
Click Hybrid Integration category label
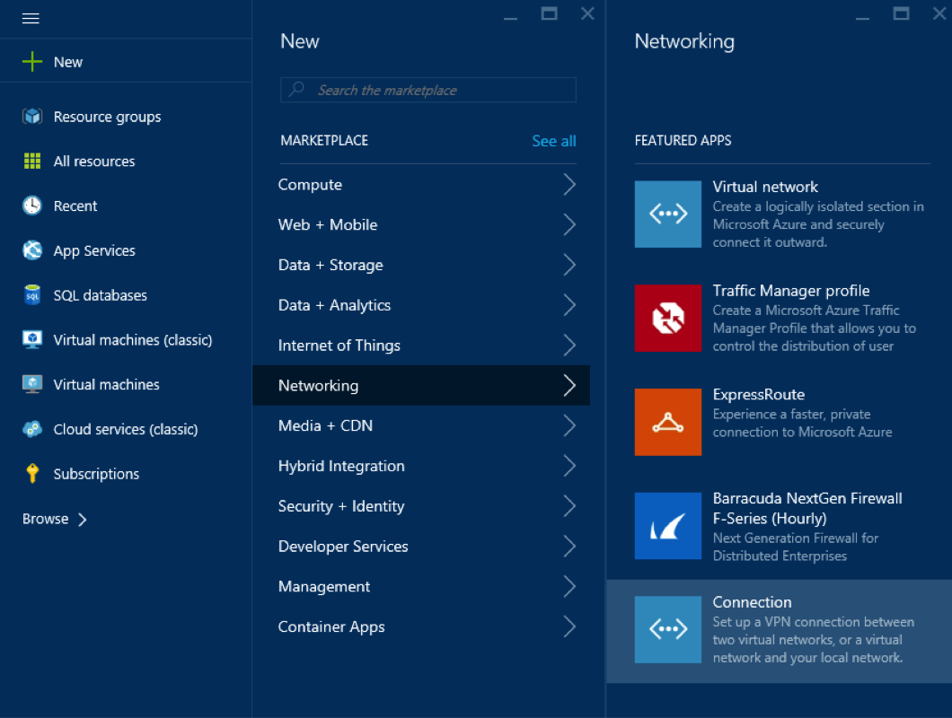(x=341, y=466)
